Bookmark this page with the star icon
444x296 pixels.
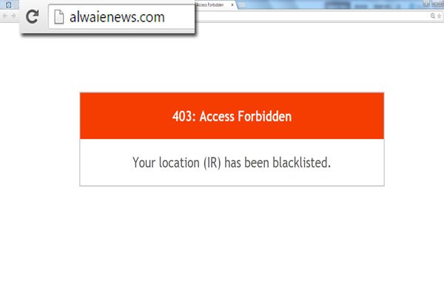[x=439, y=16]
